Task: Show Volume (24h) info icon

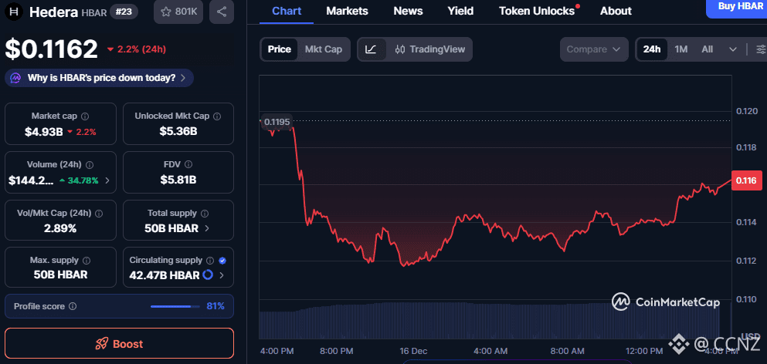Action: pyautogui.click(x=90, y=165)
